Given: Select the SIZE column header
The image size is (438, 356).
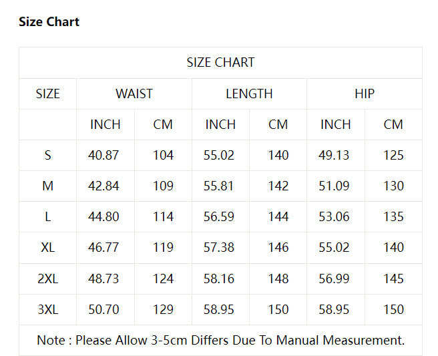Looking at the screenshot, I should tap(47, 94).
